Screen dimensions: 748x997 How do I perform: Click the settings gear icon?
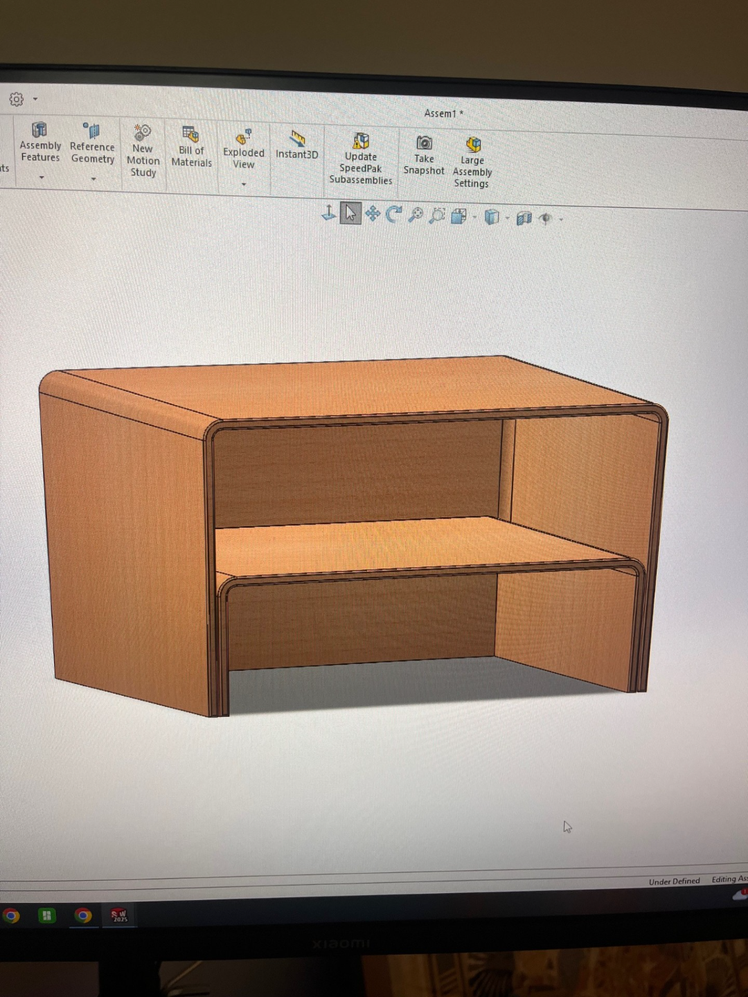17,100
